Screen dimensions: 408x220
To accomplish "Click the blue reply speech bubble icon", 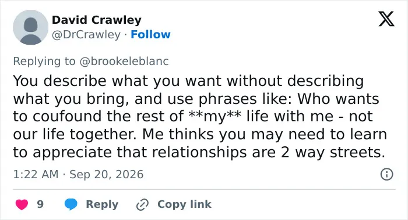I will pos(71,204).
